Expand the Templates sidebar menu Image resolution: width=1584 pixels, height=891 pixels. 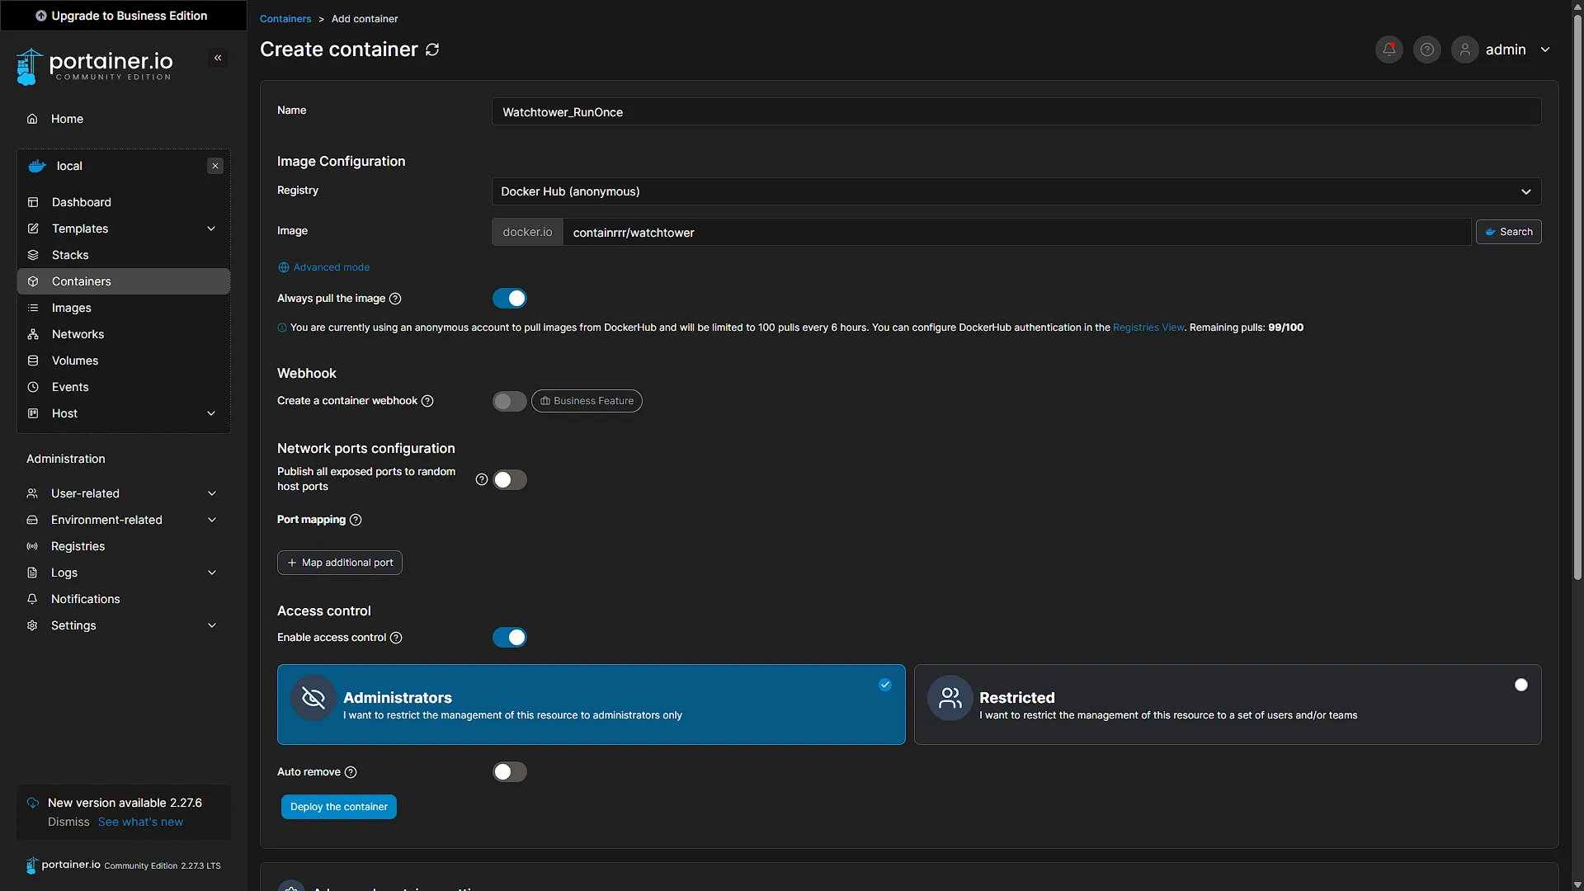(x=124, y=229)
